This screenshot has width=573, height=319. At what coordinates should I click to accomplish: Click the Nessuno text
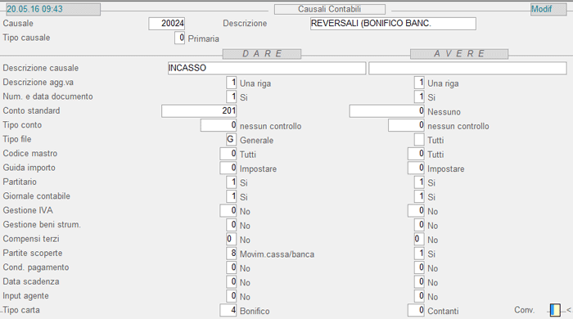[x=444, y=112]
